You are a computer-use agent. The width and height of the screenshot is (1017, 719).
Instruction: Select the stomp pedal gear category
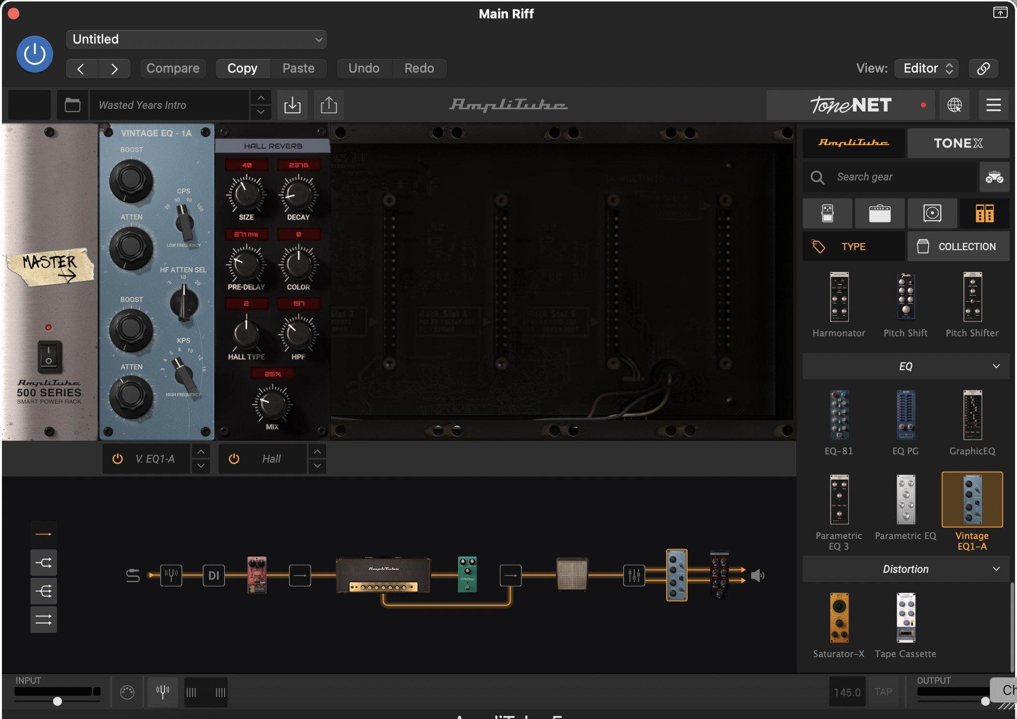point(827,213)
